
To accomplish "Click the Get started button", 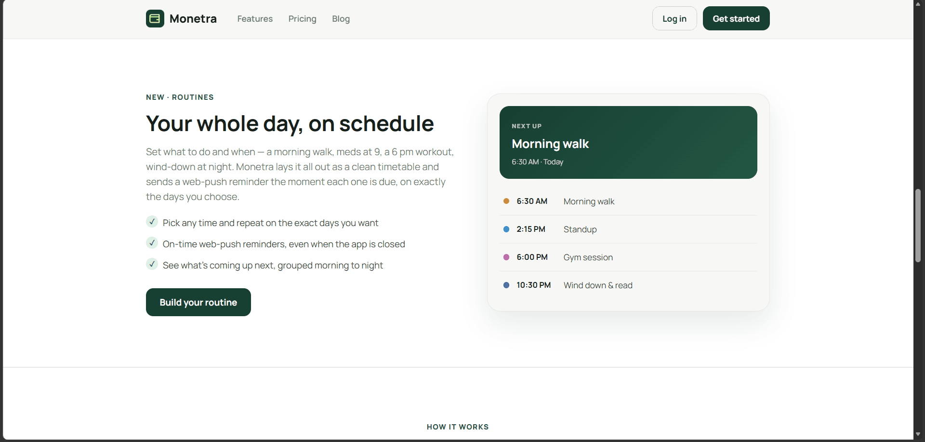I will click(x=736, y=18).
